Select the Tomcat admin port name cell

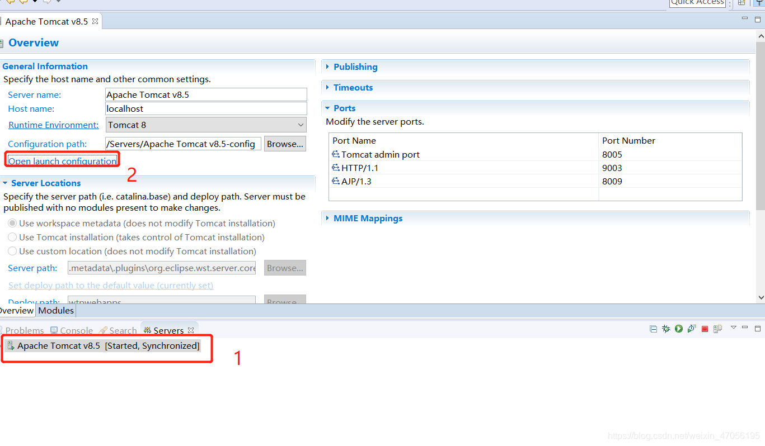463,154
